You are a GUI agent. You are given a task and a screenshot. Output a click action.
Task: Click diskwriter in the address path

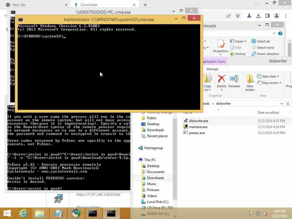(x=224, y=104)
